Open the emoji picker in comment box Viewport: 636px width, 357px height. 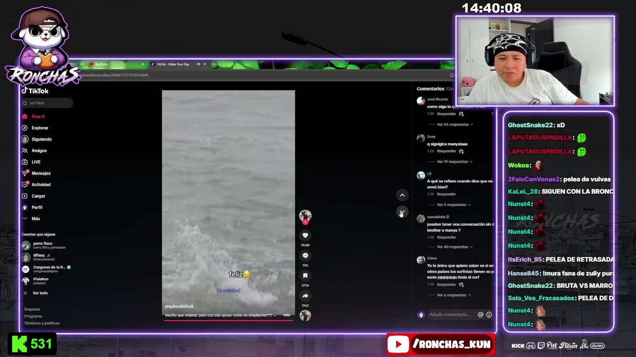pyautogui.click(x=489, y=314)
